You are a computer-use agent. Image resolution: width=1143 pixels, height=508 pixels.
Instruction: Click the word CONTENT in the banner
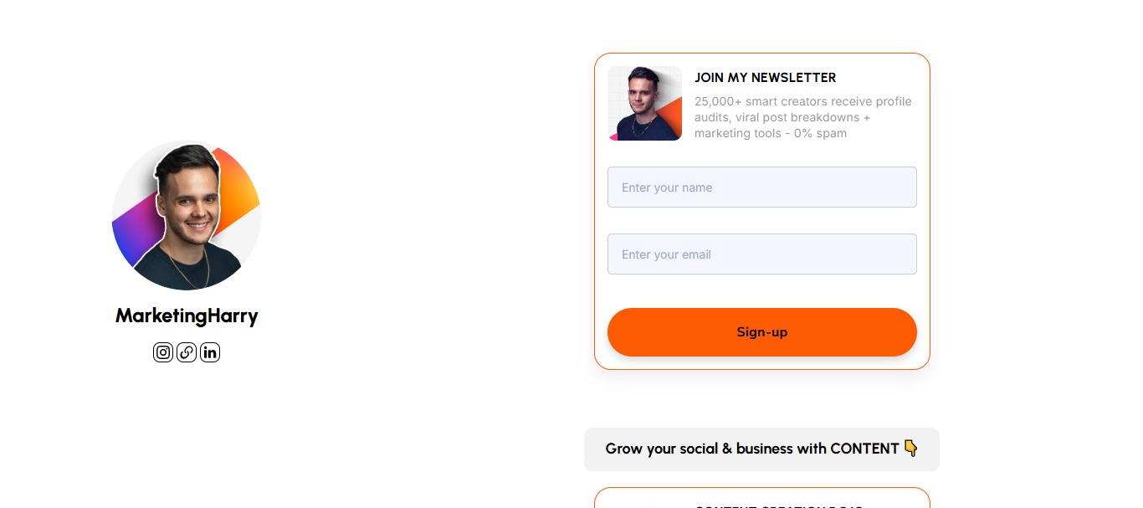pos(864,449)
